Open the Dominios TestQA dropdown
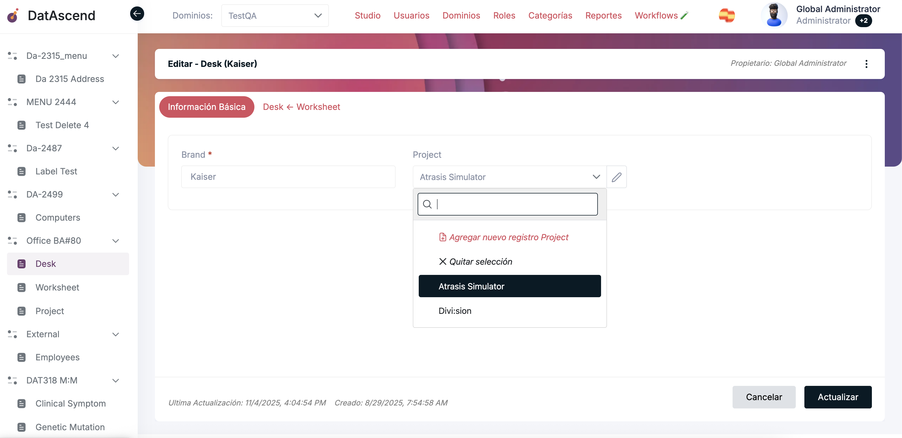Image resolution: width=902 pixels, height=438 pixels. pyautogui.click(x=275, y=16)
